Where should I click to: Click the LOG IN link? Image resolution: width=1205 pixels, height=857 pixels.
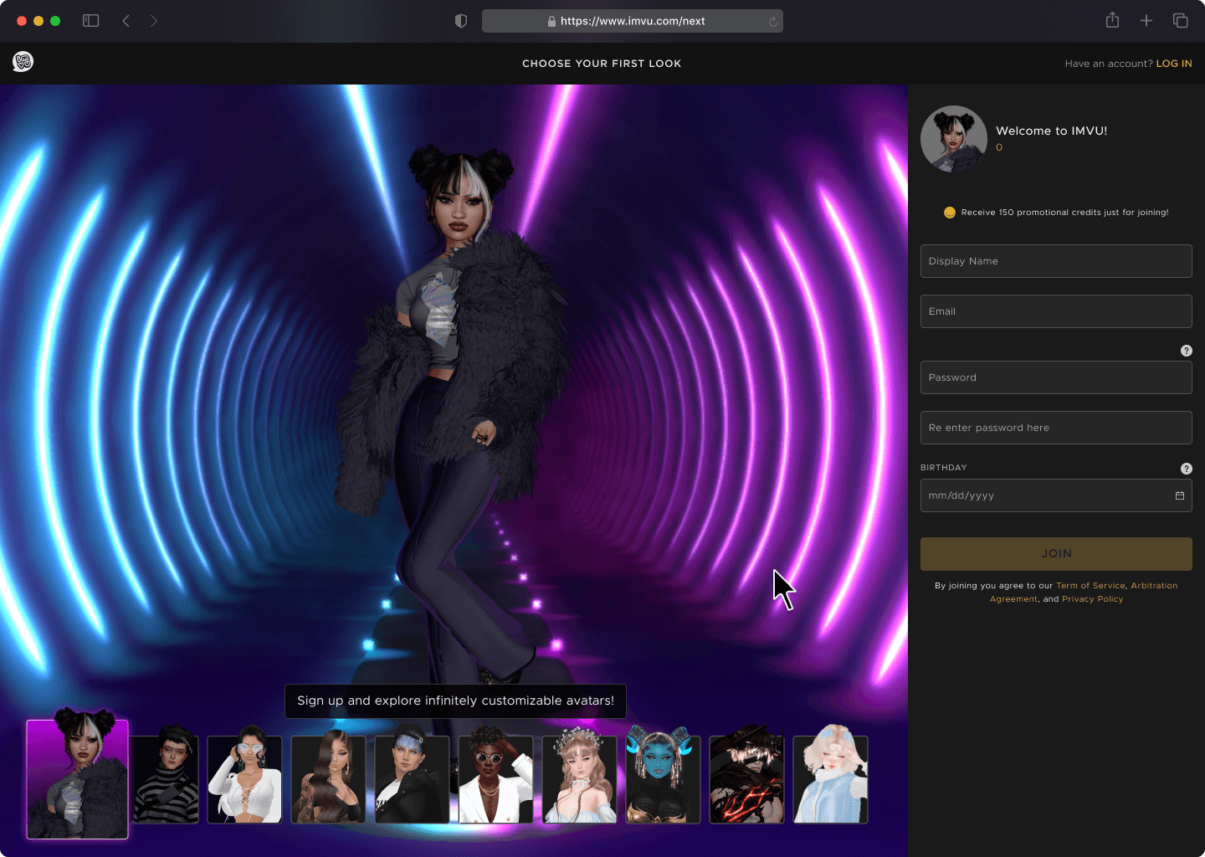click(x=1174, y=64)
